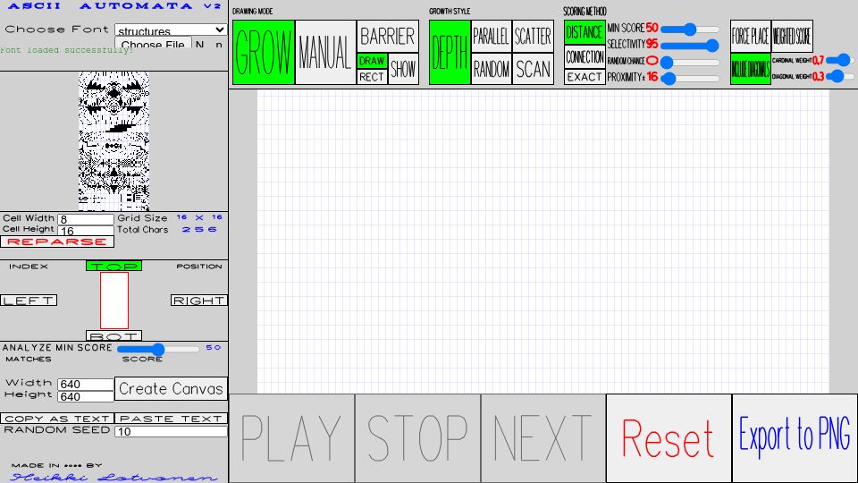Adjust the SELECTIVITY slider

[691, 45]
